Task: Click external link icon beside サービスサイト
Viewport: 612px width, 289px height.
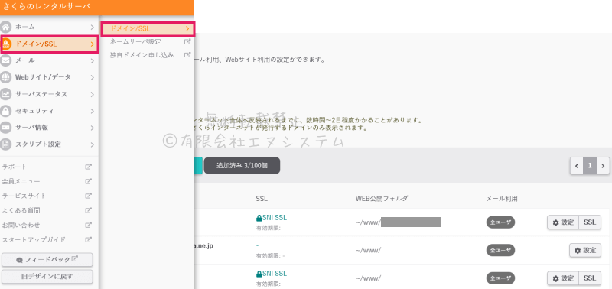Action: click(x=89, y=196)
